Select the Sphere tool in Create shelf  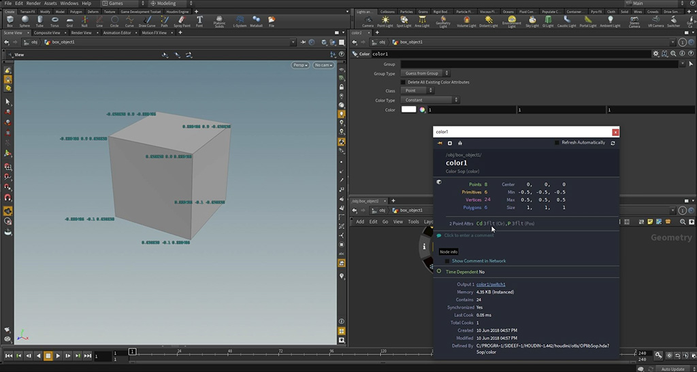coord(25,20)
